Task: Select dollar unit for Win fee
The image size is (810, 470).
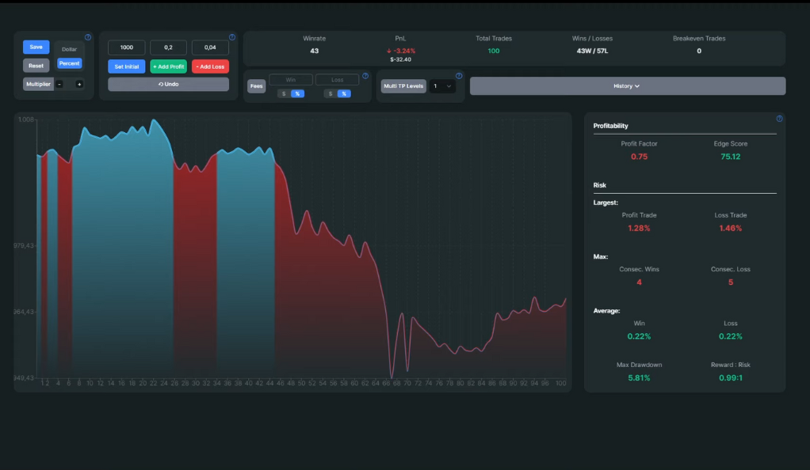Action: tap(284, 93)
